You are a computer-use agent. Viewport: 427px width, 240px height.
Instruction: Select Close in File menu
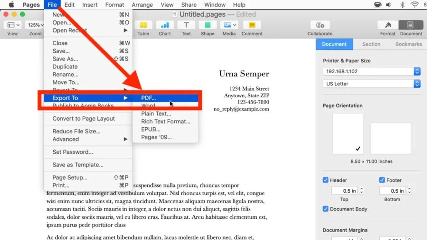tap(88, 43)
